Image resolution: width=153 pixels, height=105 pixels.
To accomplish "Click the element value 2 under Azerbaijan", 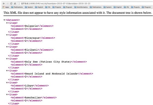I will [26, 100].
